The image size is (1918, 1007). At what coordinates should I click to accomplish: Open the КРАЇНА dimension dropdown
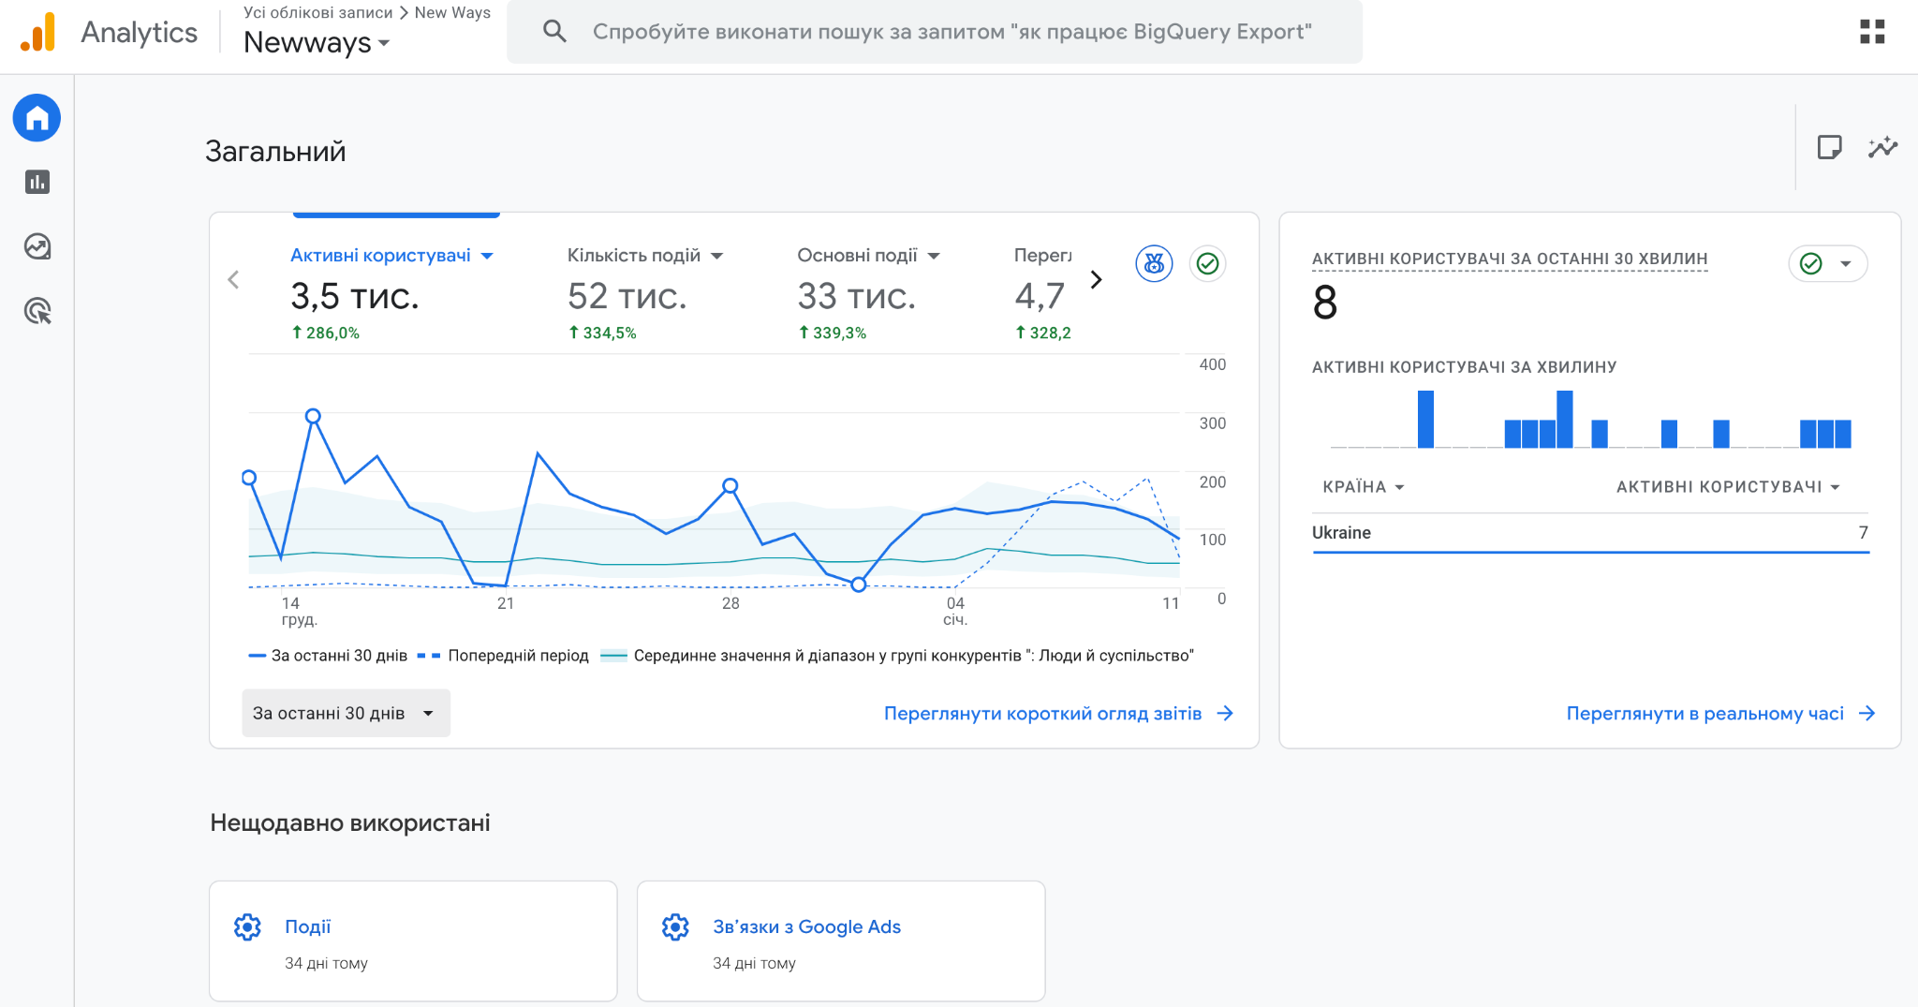(1363, 487)
